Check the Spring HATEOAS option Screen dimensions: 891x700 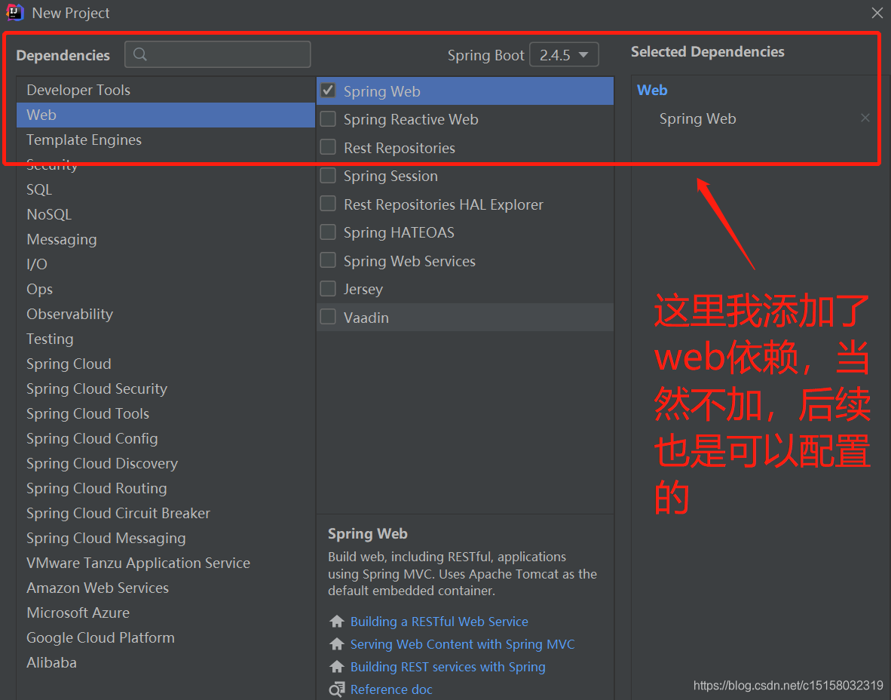(x=328, y=232)
